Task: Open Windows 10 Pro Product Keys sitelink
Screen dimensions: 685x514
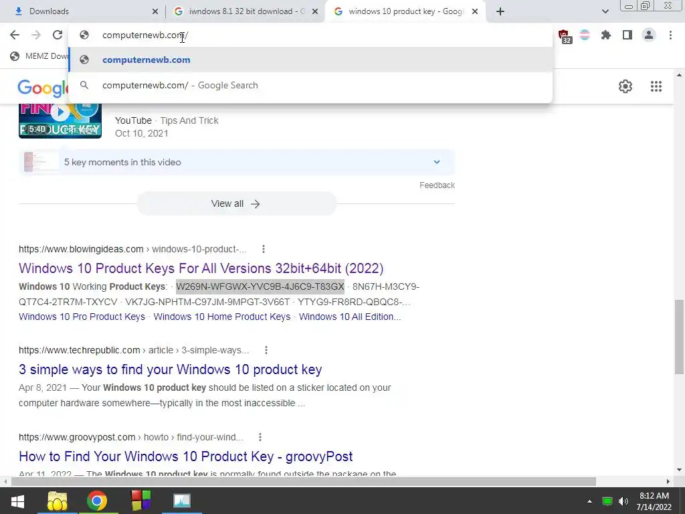Action: click(82, 317)
